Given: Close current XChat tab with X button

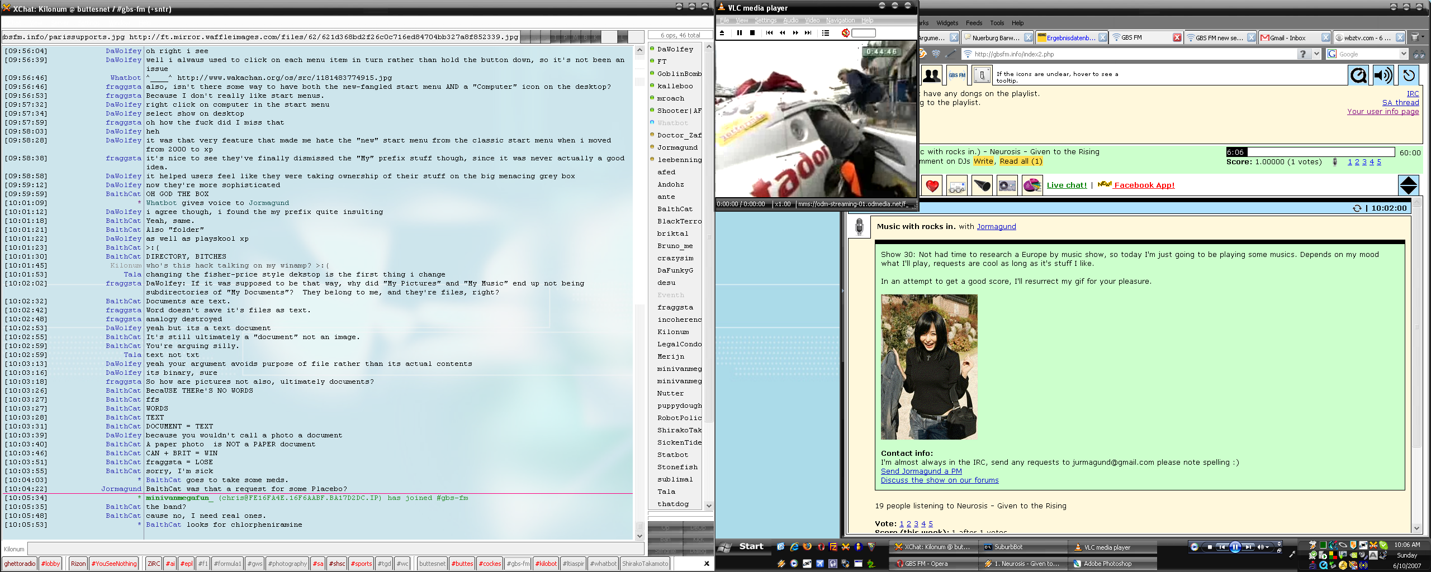Looking at the screenshot, I should click(707, 564).
